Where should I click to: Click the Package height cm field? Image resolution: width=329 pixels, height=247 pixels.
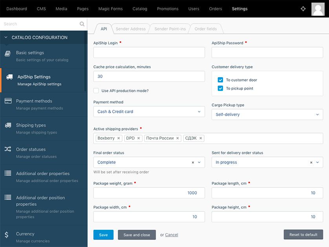(x=267, y=217)
